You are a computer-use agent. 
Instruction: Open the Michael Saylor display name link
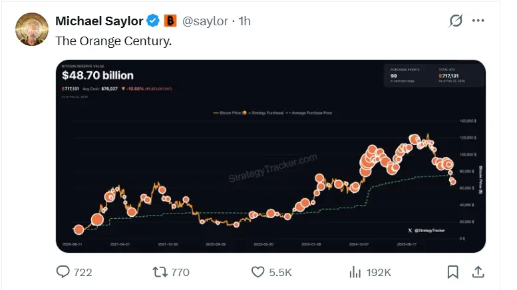click(98, 21)
